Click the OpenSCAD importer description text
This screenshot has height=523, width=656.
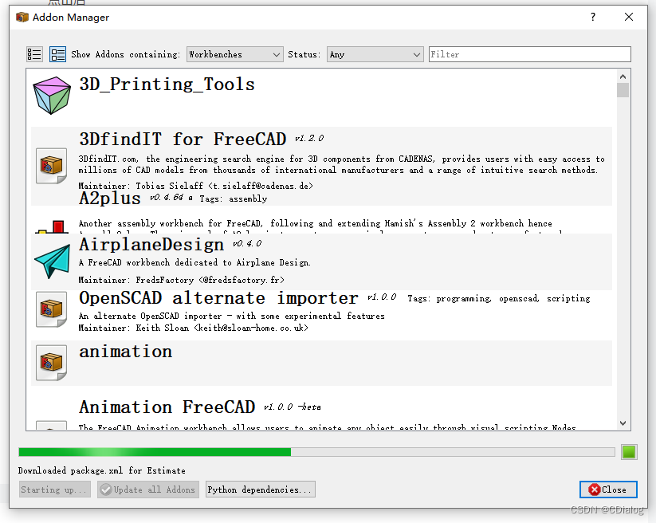point(231,316)
